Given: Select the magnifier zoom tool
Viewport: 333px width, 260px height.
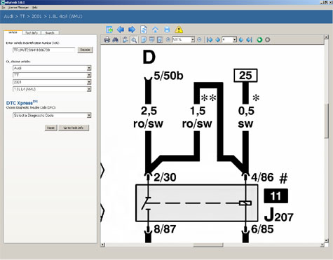Looking at the screenshot, I should click(134, 40).
